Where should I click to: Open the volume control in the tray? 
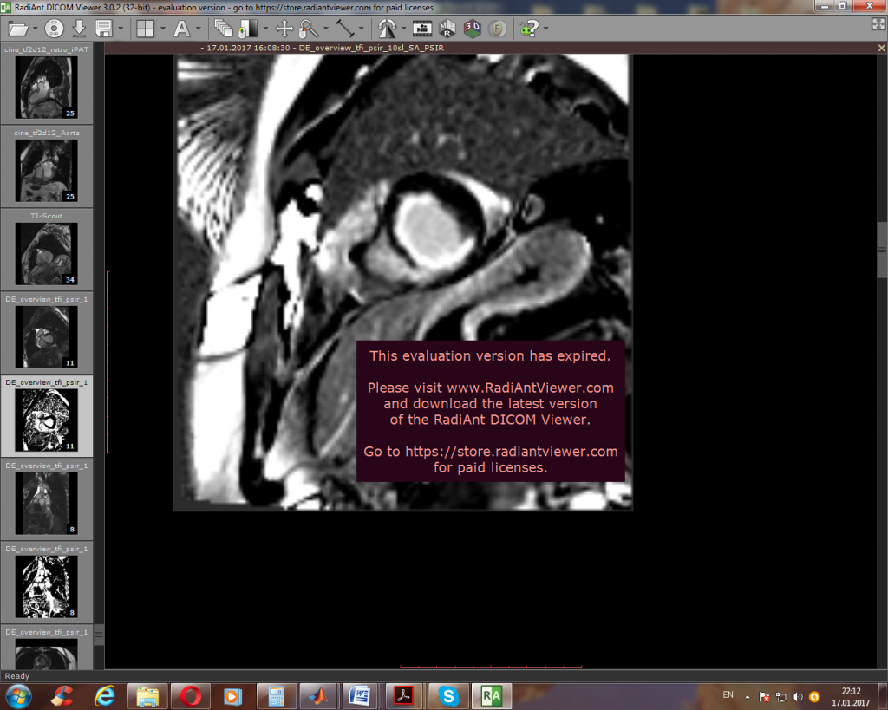click(798, 697)
